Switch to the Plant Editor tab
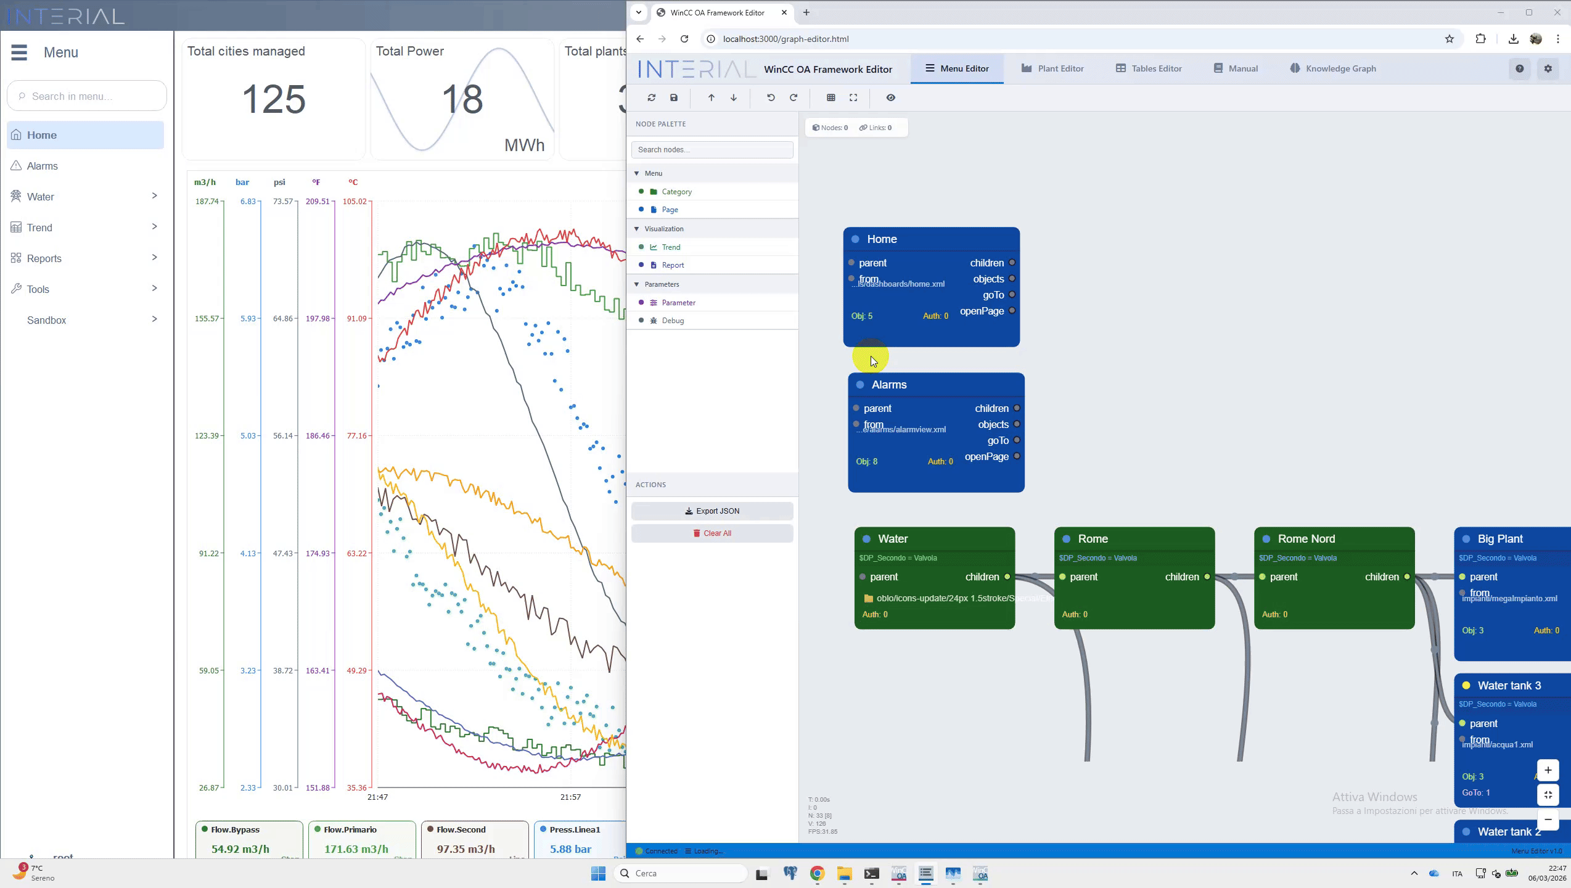The image size is (1571, 888). tap(1052, 68)
